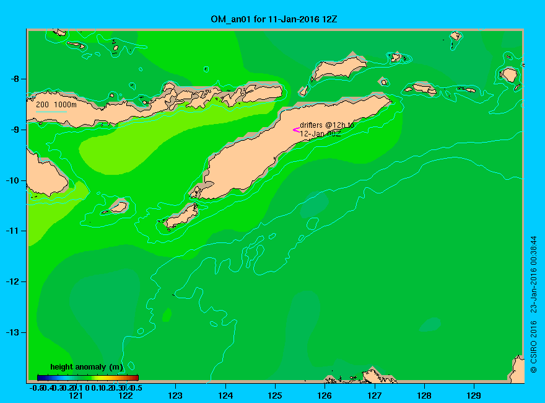545x403 pixels.
Task: Click longitude tick label 123
Action: tap(175, 396)
